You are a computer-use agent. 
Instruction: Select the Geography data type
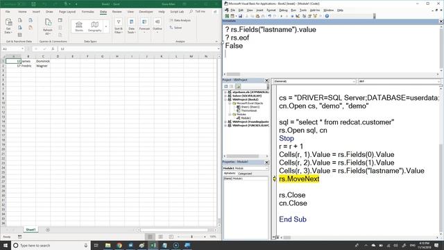coord(94,26)
